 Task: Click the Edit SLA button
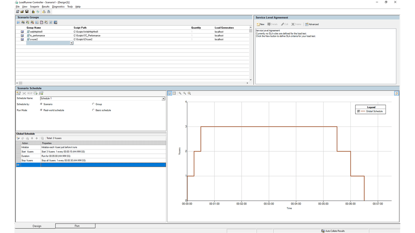pyautogui.click(x=284, y=24)
